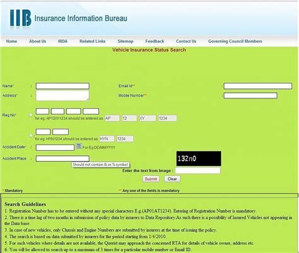
Task: Open the calendar picker beside Accident Date
Action: (x=79, y=146)
